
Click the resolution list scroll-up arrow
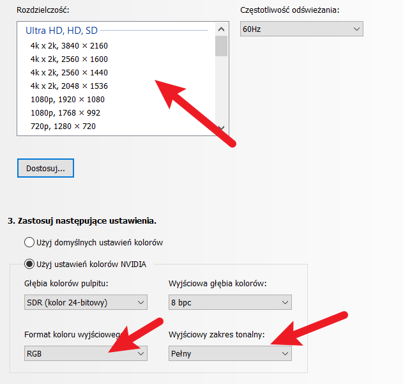click(221, 29)
